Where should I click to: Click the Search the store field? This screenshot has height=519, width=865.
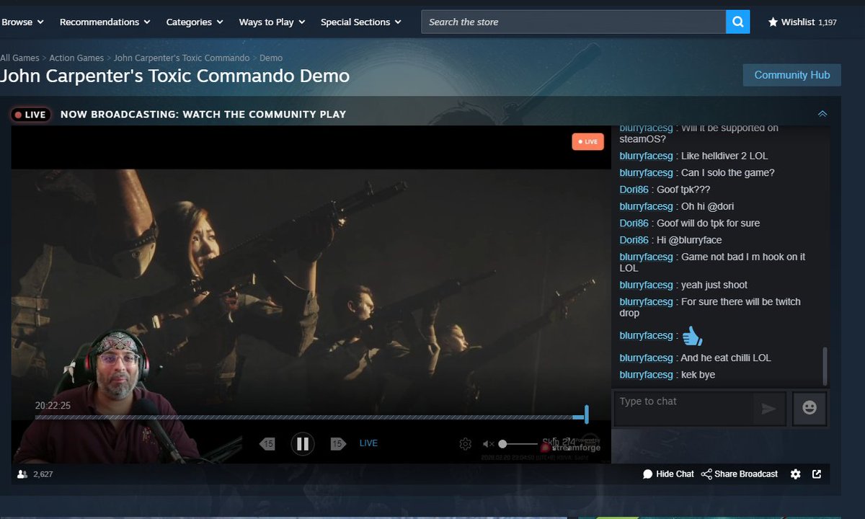[574, 22]
